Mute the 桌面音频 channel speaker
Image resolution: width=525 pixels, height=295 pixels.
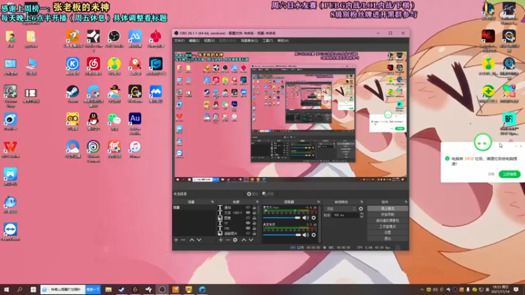click(x=305, y=235)
